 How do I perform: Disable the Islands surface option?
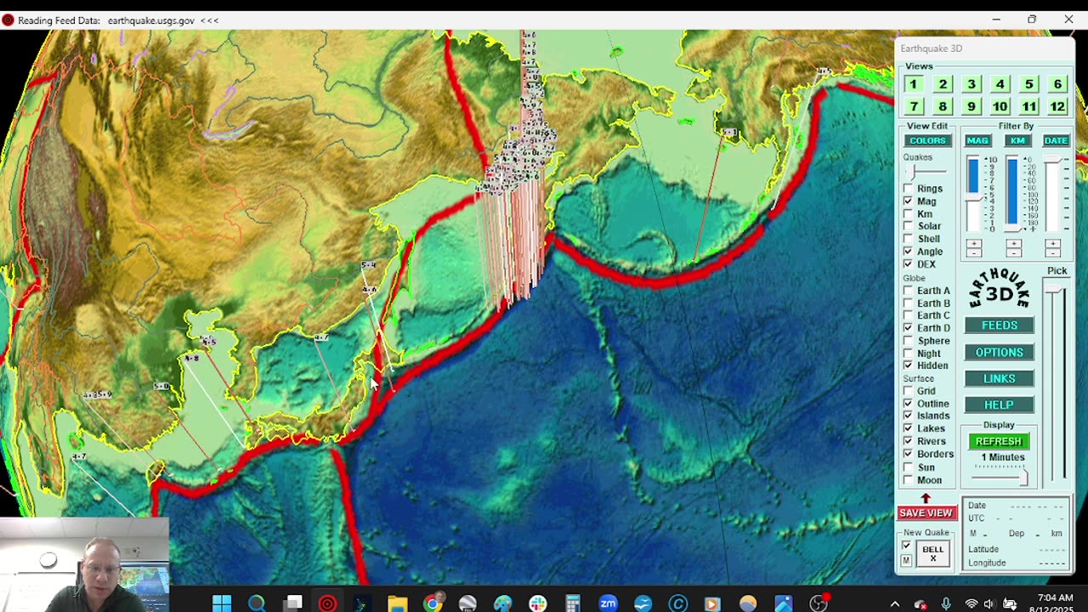pos(908,416)
